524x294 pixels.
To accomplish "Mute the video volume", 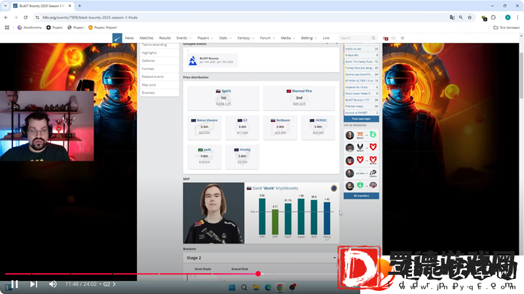I will pyautogui.click(x=53, y=284).
